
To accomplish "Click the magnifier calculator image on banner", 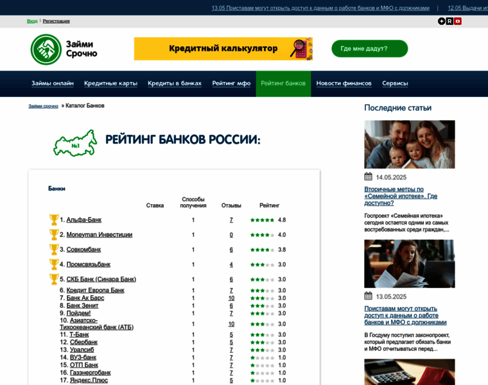I will click(x=301, y=49).
